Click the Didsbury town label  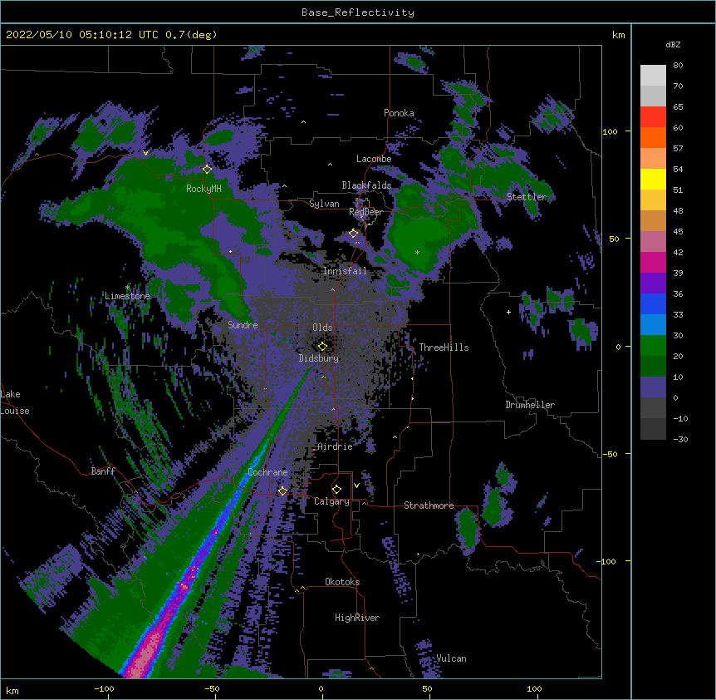(319, 358)
